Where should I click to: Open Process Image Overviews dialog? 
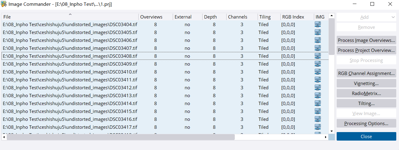click(x=366, y=40)
